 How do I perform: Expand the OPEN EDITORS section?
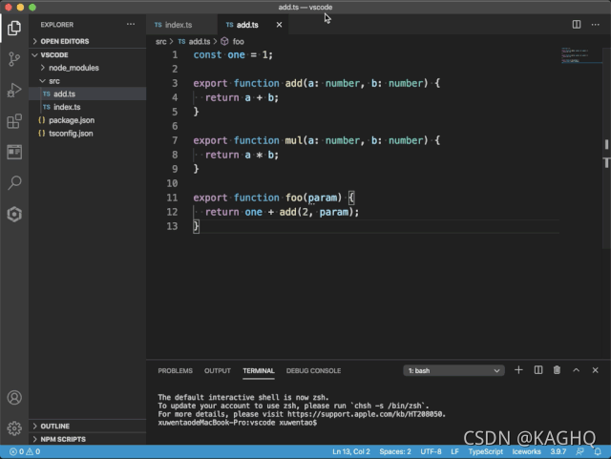88,41
